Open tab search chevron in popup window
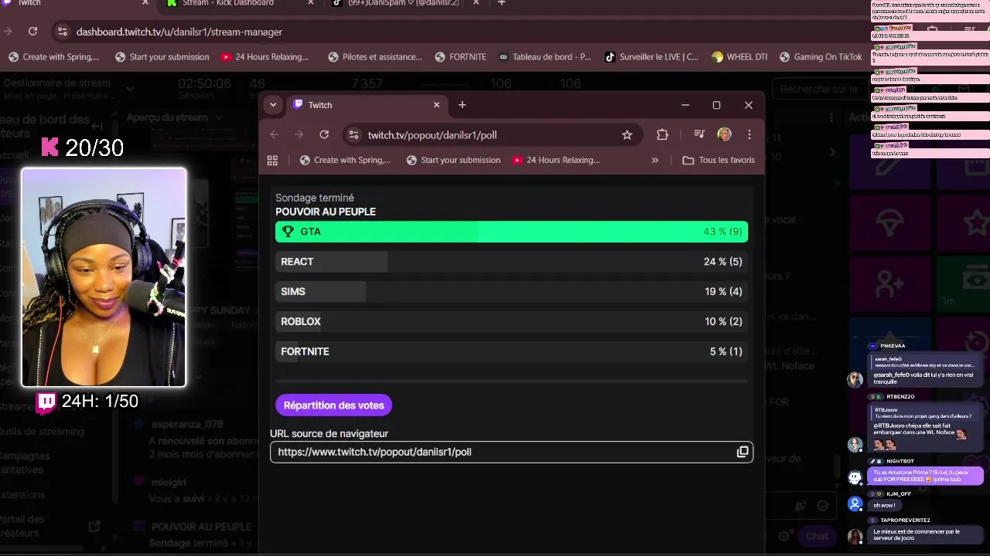 272,105
